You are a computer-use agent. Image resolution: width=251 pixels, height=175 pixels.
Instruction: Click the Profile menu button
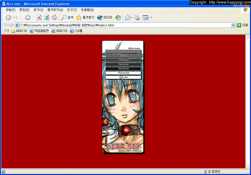123,51
